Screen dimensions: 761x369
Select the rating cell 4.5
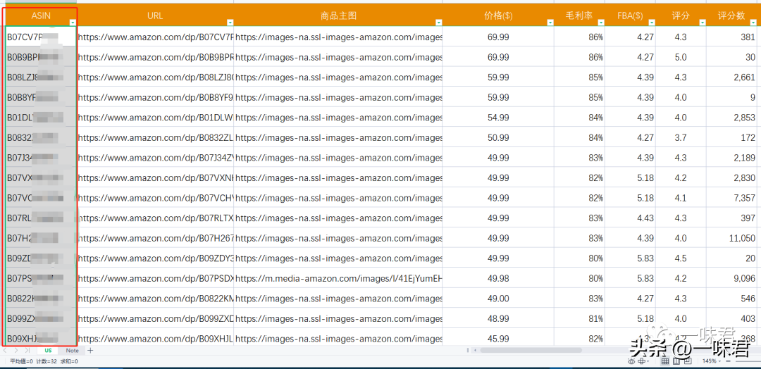[681, 258]
